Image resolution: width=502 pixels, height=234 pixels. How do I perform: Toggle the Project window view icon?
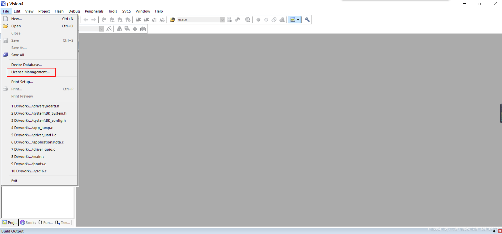(x=293, y=20)
